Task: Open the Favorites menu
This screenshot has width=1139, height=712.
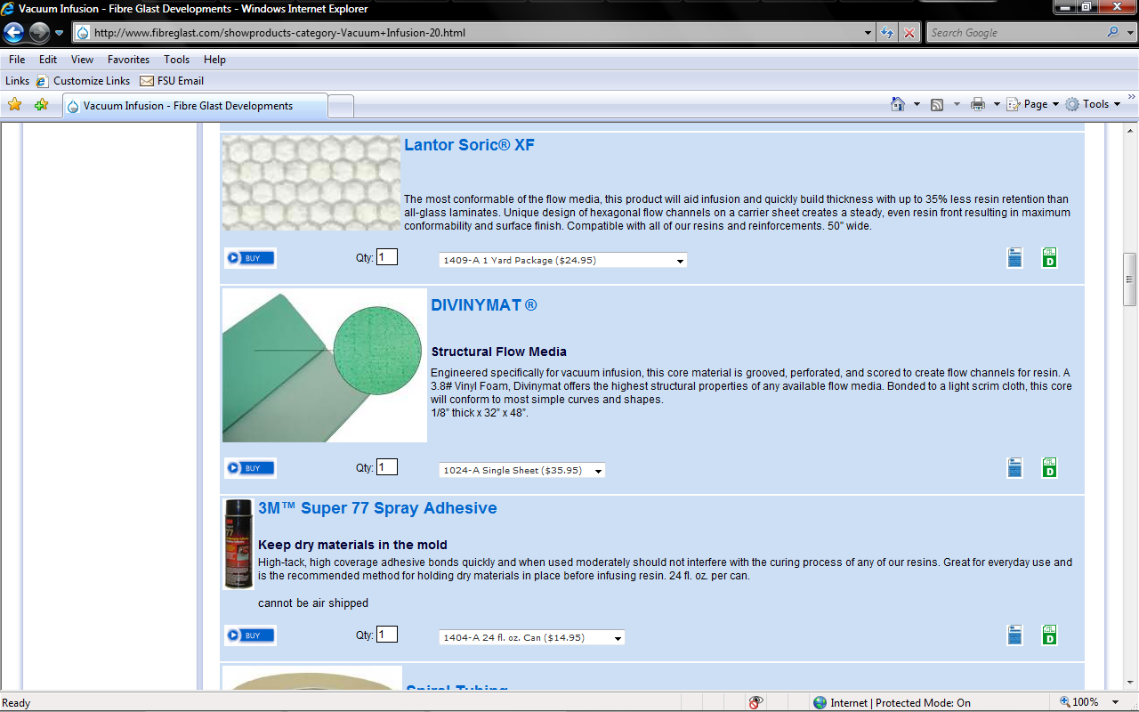Action: 129,60
